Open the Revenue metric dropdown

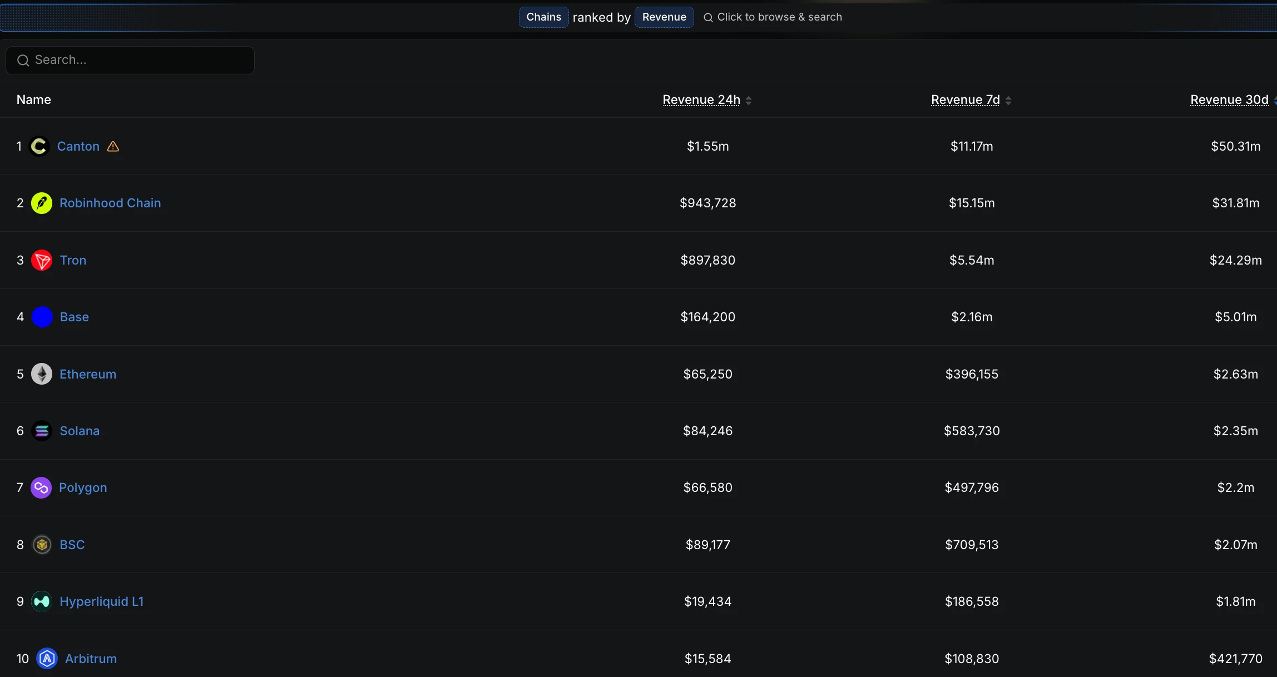pyautogui.click(x=664, y=17)
